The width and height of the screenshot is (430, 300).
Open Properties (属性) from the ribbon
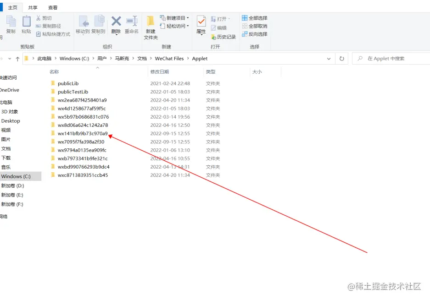pyautogui.click(x=201, y=25)
